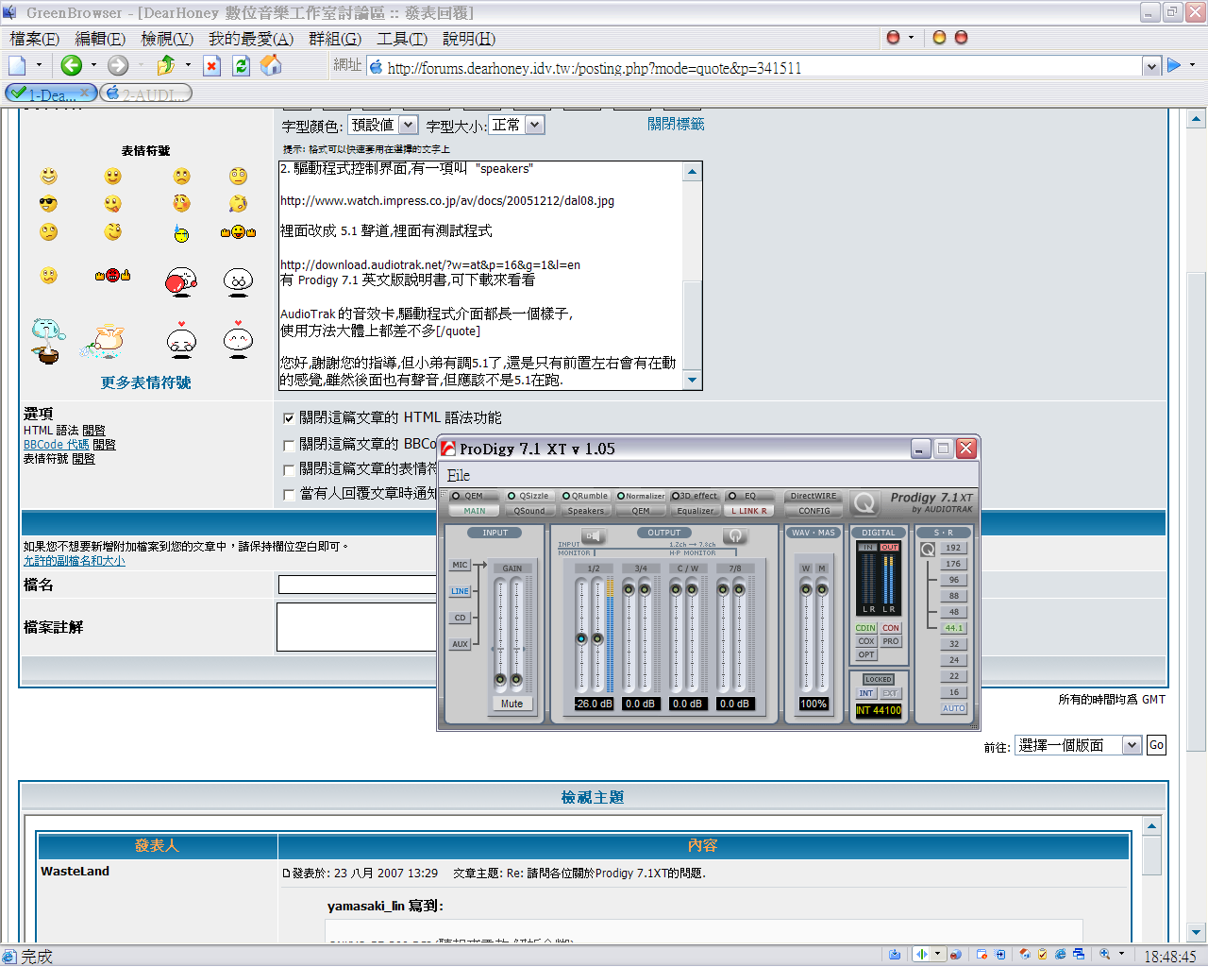This screenshot has width=1208, height=967.
Task: Click the small Q icon in S·R panel
Action: [x=928, y=549]
